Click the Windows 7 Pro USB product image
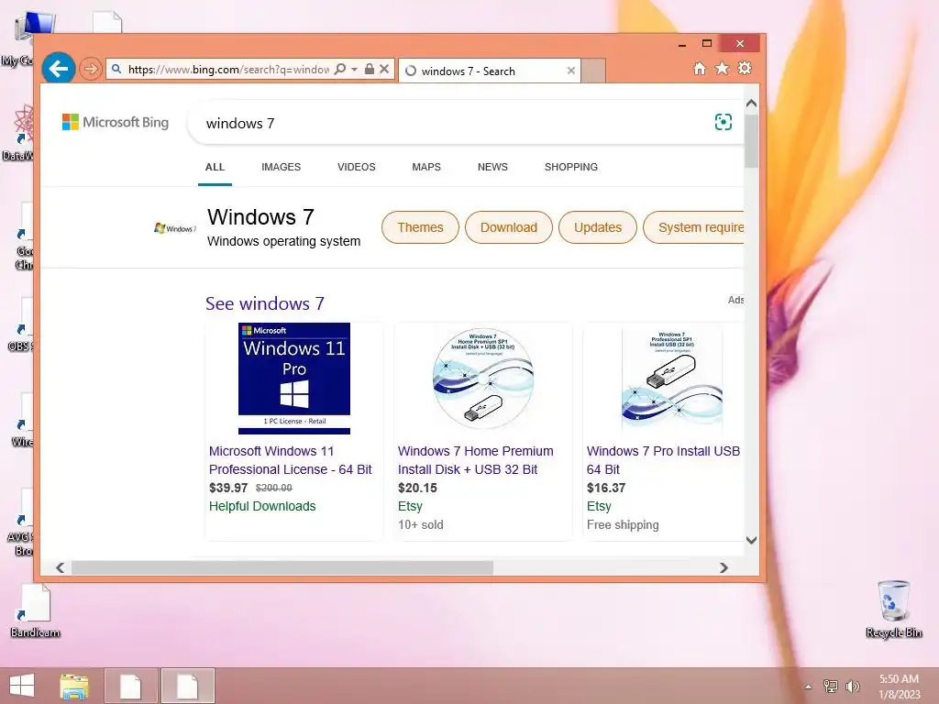Screen dimensions: 939x704 pyautogui.click(x=672, y=379)
